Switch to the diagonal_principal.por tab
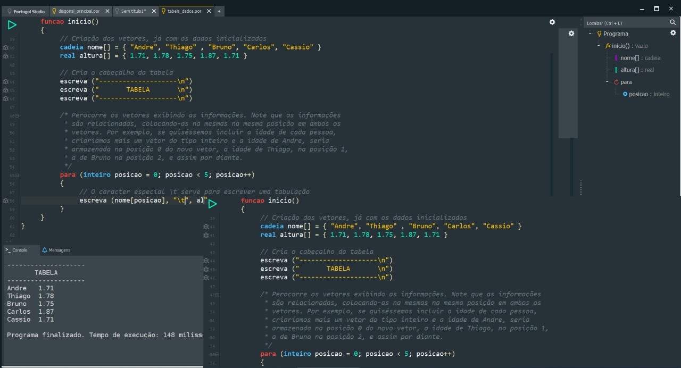The image size is (681, 368). [80, 11]
